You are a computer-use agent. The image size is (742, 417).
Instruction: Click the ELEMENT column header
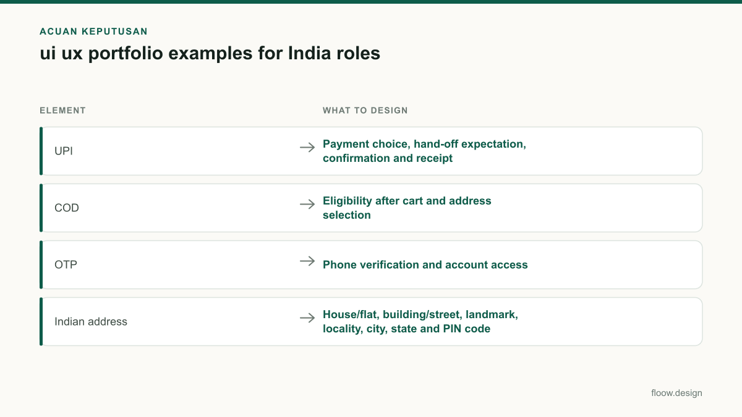coord(62,111)
